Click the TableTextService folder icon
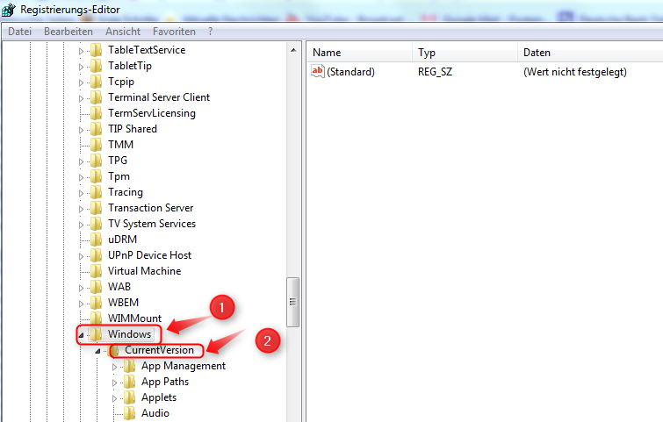 pos(96,50)
